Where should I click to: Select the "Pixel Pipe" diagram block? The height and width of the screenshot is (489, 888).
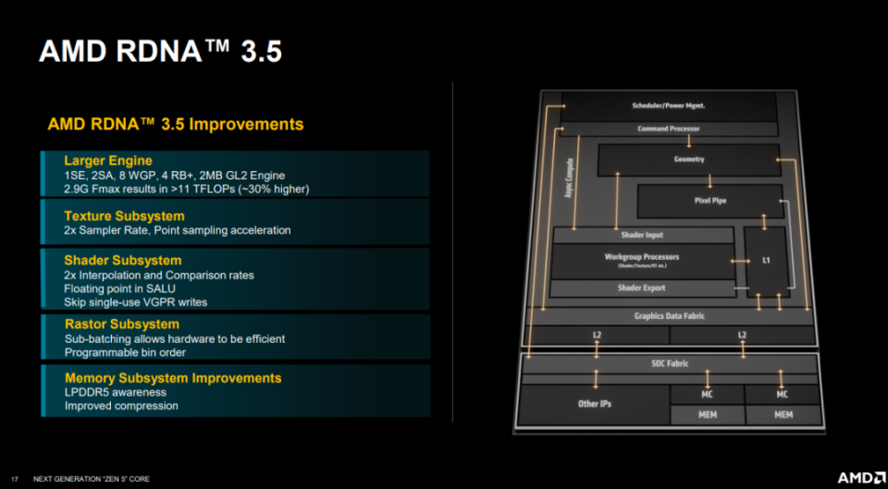(x=710, y=201)
